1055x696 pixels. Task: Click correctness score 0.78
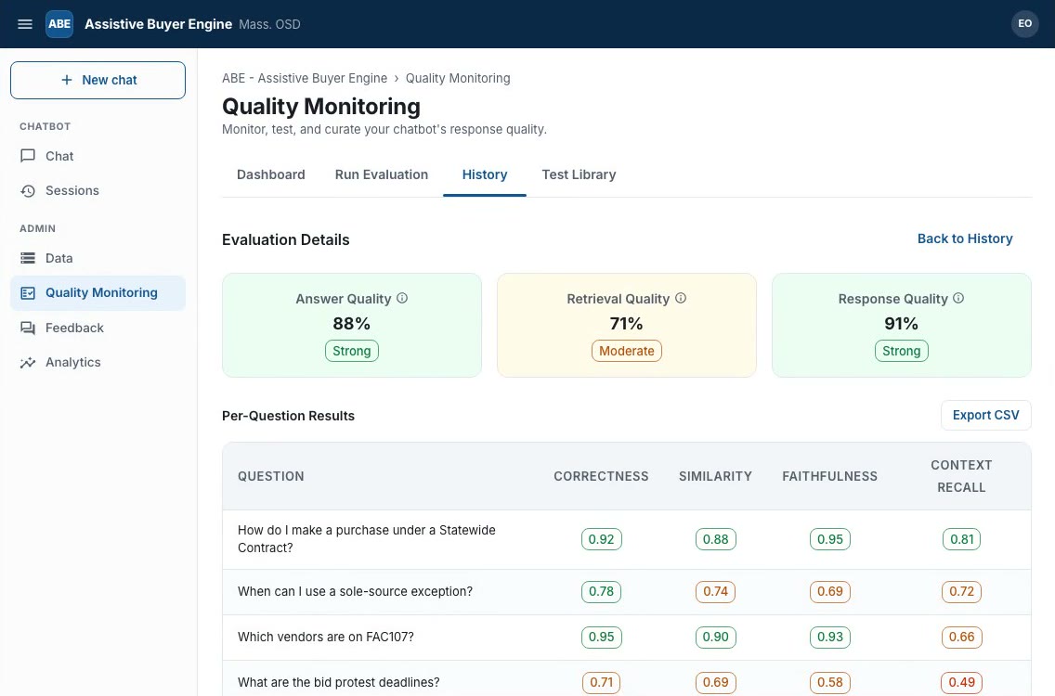[x=602, y=592]
